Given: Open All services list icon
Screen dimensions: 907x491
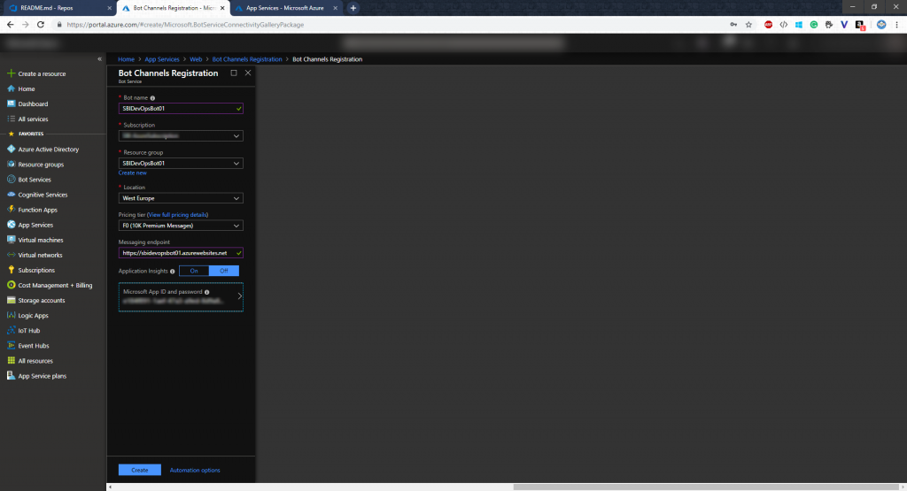Looking at the screenshot, I should coord(11,119).
